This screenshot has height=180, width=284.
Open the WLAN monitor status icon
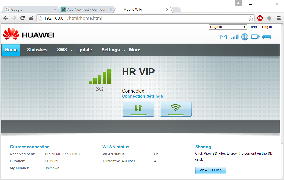tap(255, 37)
